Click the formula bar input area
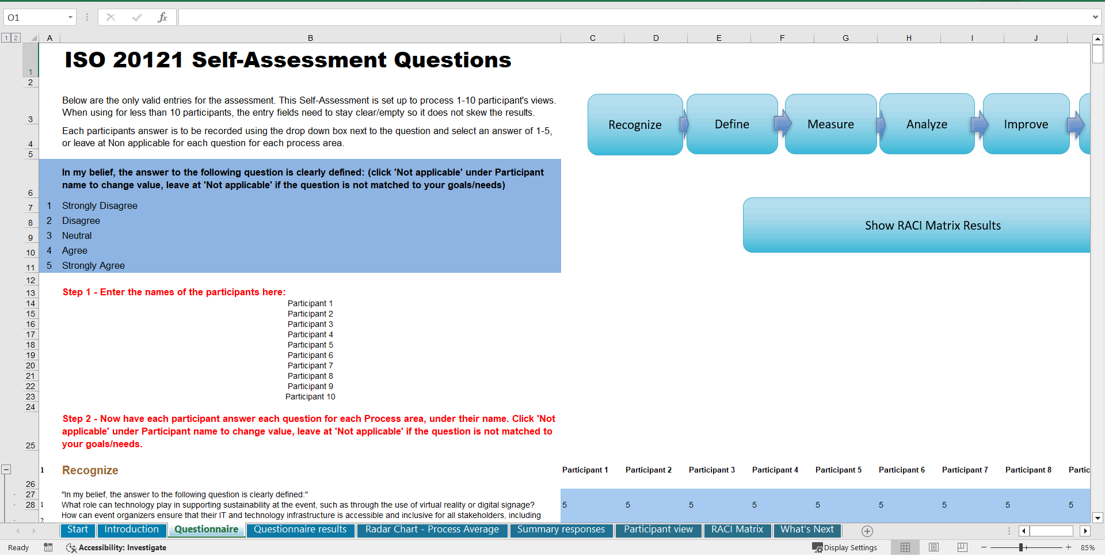Image resolution: width=1105 pixels, height=556 pixels. [633, 17]
